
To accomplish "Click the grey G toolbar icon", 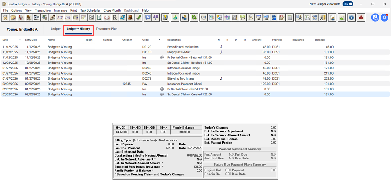I will pos(235,17).
